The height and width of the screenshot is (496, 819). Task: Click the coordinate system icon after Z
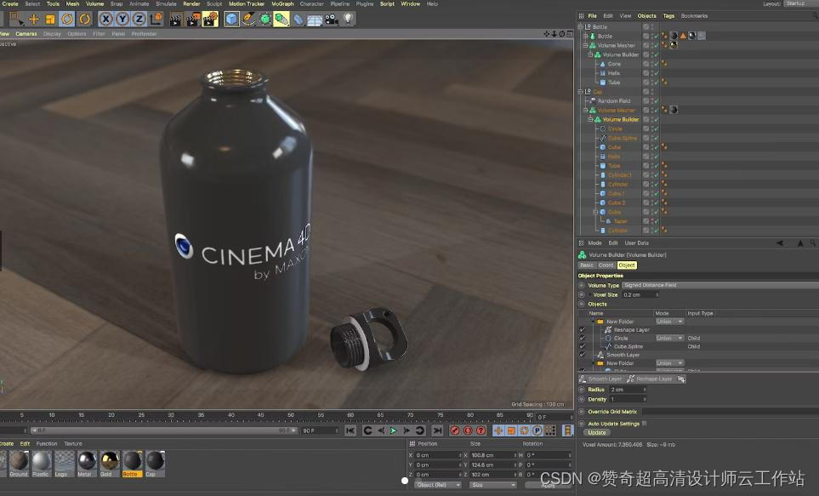click(156, 20)
